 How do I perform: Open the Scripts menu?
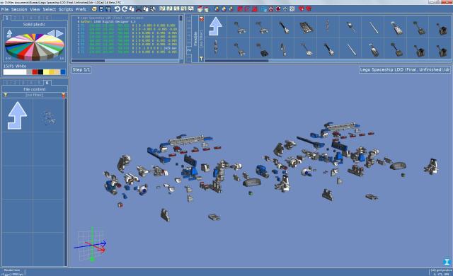pyautogui.click(x=66, y=9)
